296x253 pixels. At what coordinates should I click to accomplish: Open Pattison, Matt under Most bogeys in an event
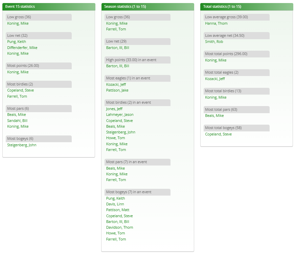pos(118,210)
